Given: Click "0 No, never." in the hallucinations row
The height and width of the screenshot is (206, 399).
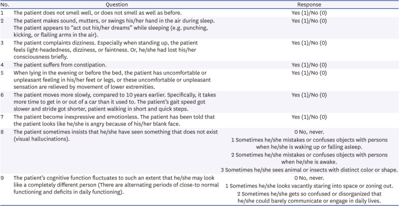Looking at the screenshot, I should pos(308,131).
